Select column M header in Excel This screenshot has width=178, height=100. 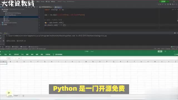[x=86, y=62]
